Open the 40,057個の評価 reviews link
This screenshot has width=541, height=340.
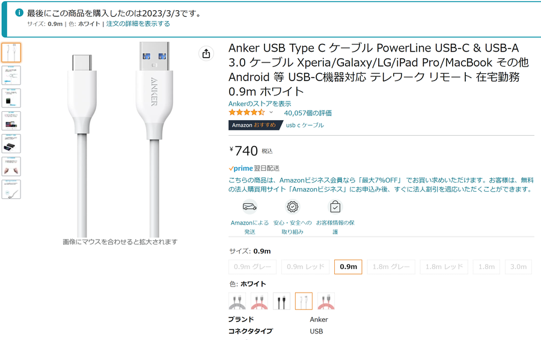tap(308, 113)
